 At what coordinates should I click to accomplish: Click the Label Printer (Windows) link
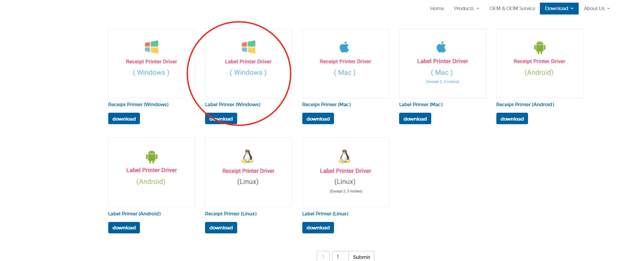(233, 104)
